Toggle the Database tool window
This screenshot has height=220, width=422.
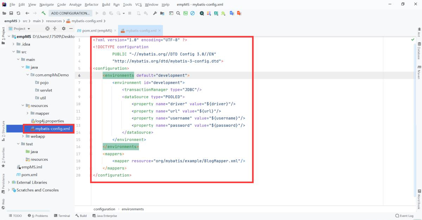point(419,51)
